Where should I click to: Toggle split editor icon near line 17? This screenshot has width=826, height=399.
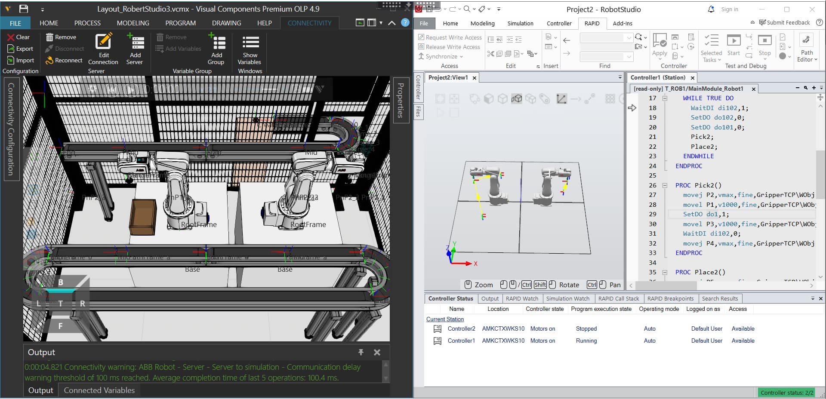[x=820, y=98]
